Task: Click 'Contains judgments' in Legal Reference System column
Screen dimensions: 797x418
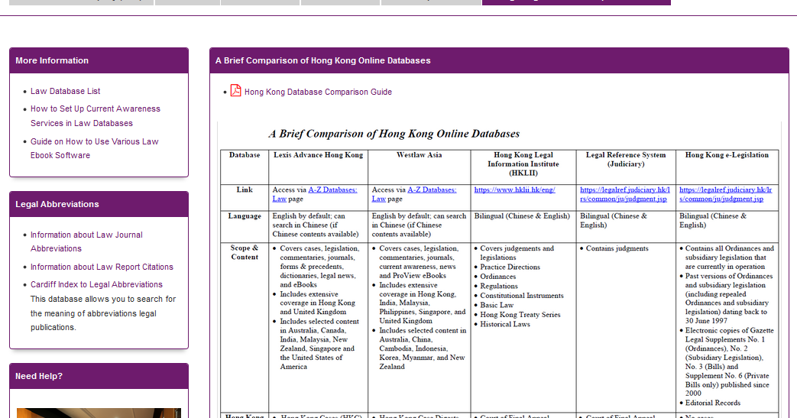Action: [617, 248]
